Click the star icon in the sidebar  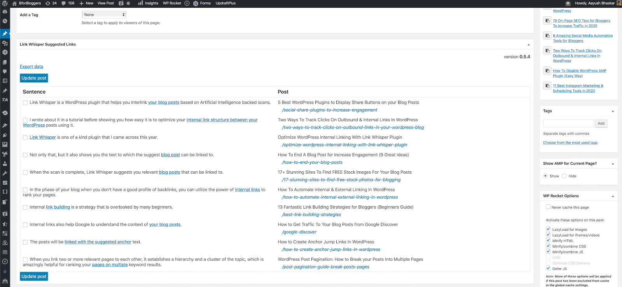point(5,224)
